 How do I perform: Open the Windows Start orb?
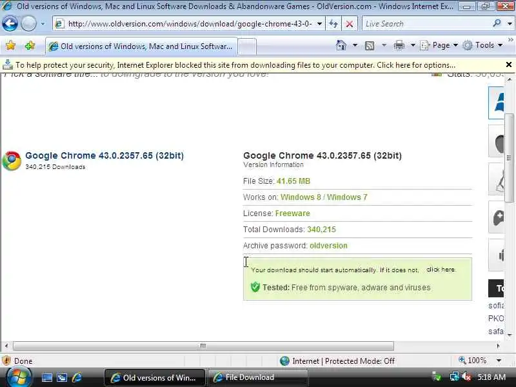pos(19,377)
